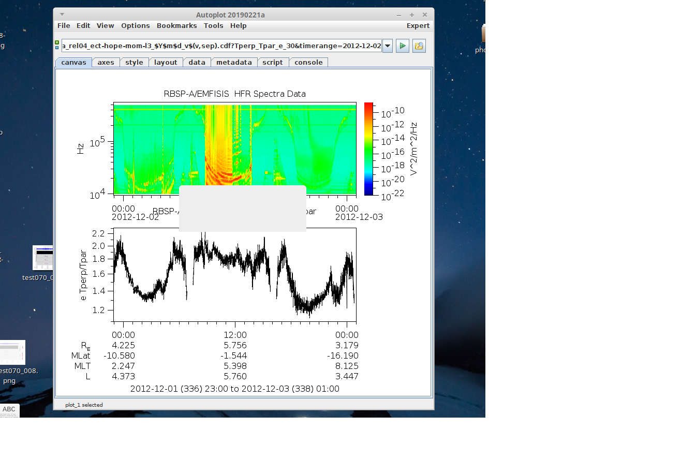Click the folder browse icon beside play

click(419, 46)
